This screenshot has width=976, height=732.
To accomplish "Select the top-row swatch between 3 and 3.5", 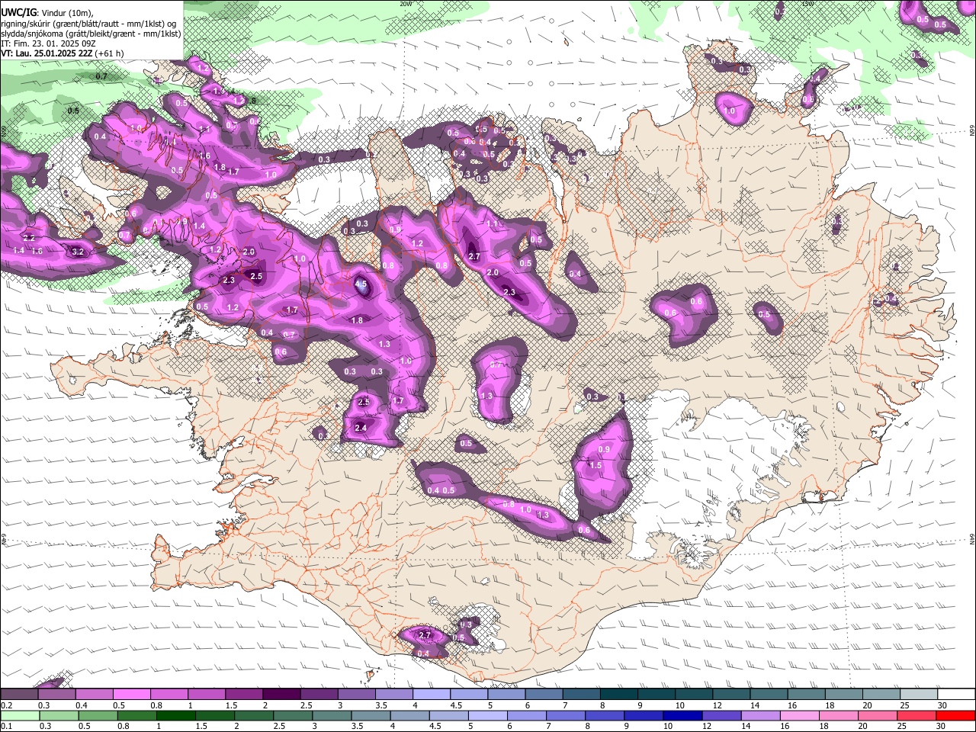I will (x=356, y=695).
